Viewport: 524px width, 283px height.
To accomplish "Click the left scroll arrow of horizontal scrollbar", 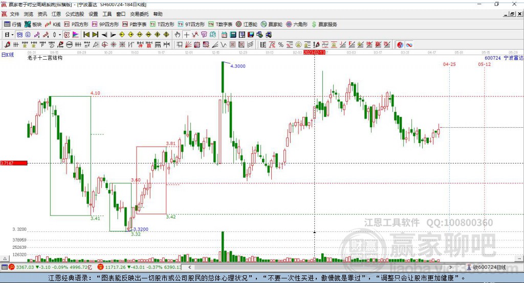I will [190, 267].
